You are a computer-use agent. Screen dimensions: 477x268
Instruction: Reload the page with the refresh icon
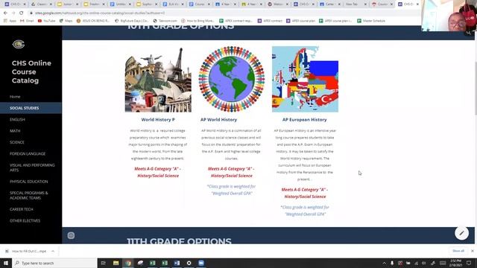pyautogui.click(x=21, y=13)
